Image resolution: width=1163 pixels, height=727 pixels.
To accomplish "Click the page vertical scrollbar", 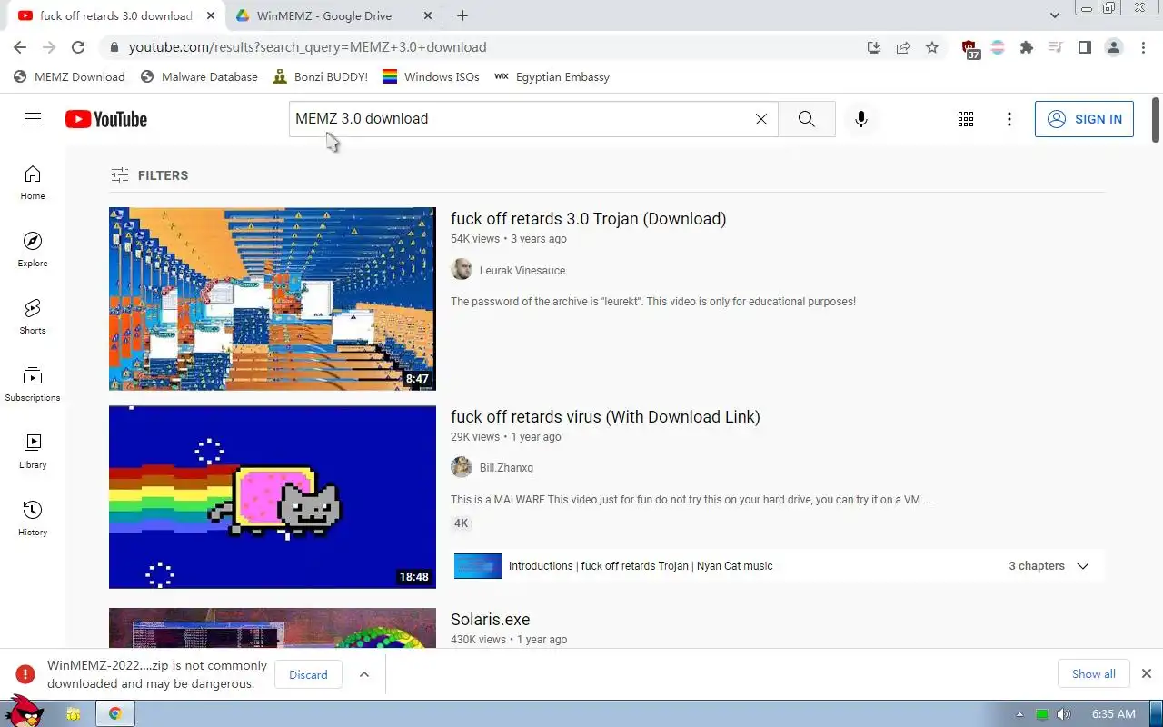I will click(1156, 120).
